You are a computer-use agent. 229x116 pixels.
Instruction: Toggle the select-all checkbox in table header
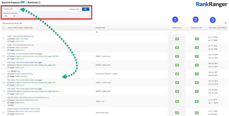[4, 28]
